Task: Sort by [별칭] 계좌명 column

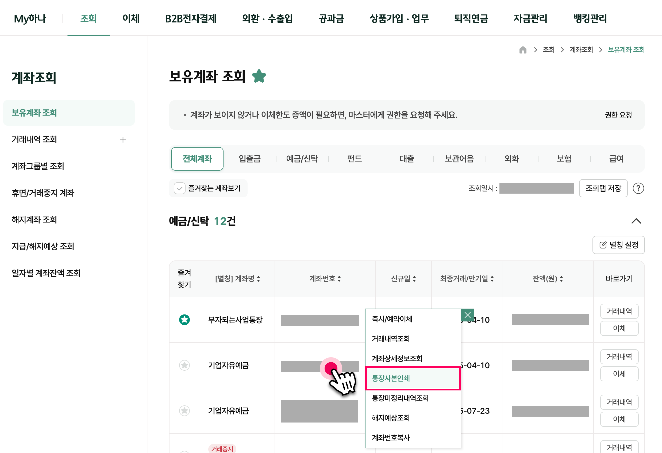Action: [259, 279]
